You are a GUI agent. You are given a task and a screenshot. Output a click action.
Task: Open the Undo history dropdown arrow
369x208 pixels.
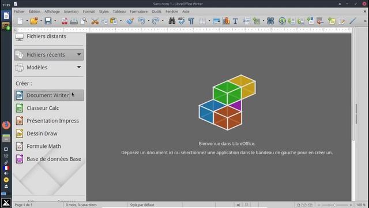(x=149, y=21)
